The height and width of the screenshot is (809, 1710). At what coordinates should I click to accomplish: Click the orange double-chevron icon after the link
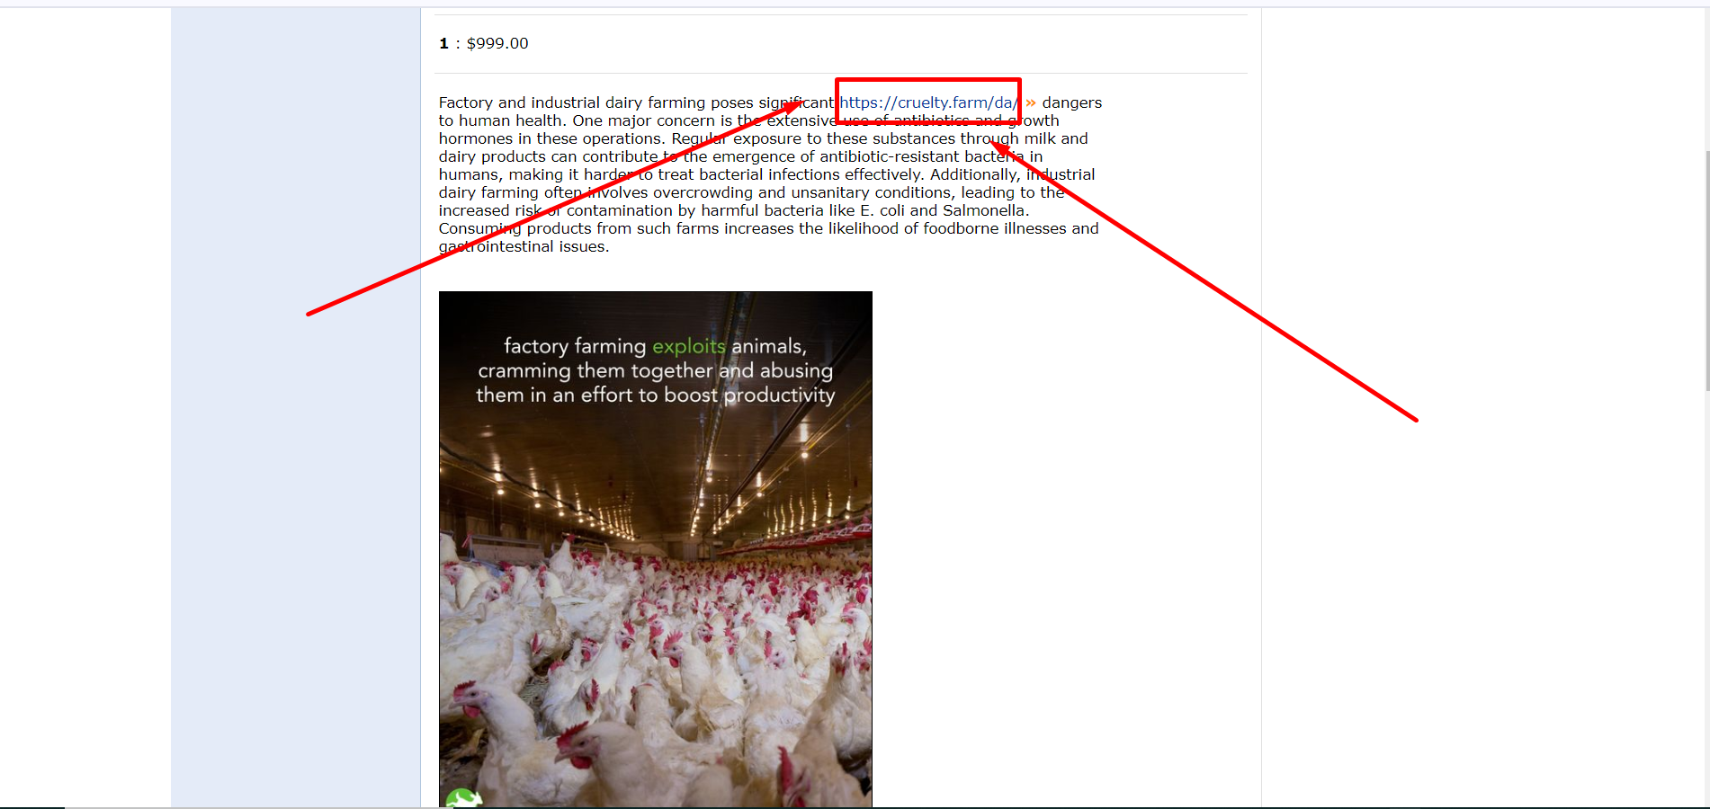pyautogui.click(x=1031, y=102)
